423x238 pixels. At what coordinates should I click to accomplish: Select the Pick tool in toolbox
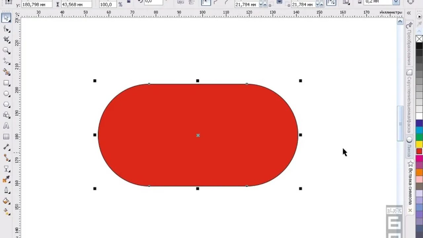[x=6, y=18]
